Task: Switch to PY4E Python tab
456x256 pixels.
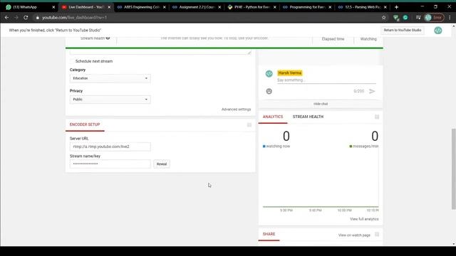Action: [x=252, y=7]
